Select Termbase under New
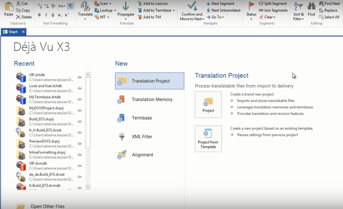The height and width of the screenshot is (209, 343). point(150,118)
